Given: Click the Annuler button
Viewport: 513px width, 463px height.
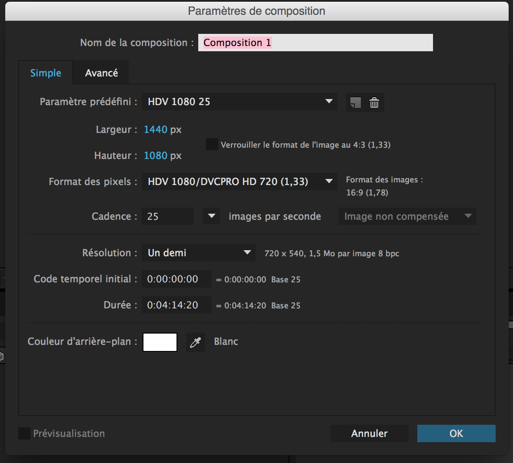Looking at the screenshot, I should pos(369,433).
